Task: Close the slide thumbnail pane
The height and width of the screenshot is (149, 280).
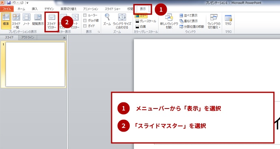Action: pos(64,38)
